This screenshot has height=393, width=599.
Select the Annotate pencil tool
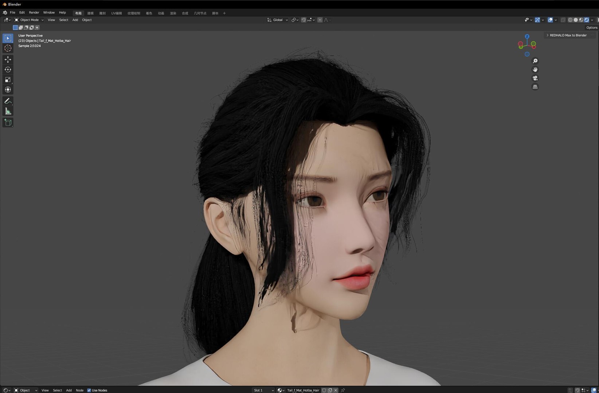(8, 101)
